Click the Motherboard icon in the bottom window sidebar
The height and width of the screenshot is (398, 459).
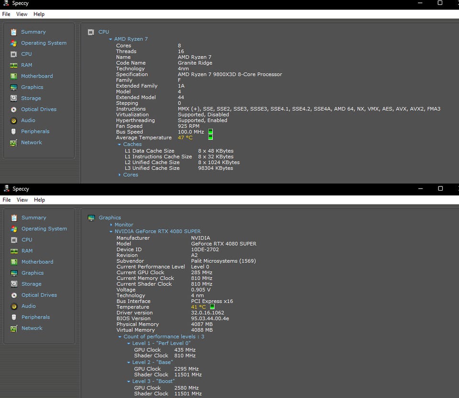[x=14, y=262]
